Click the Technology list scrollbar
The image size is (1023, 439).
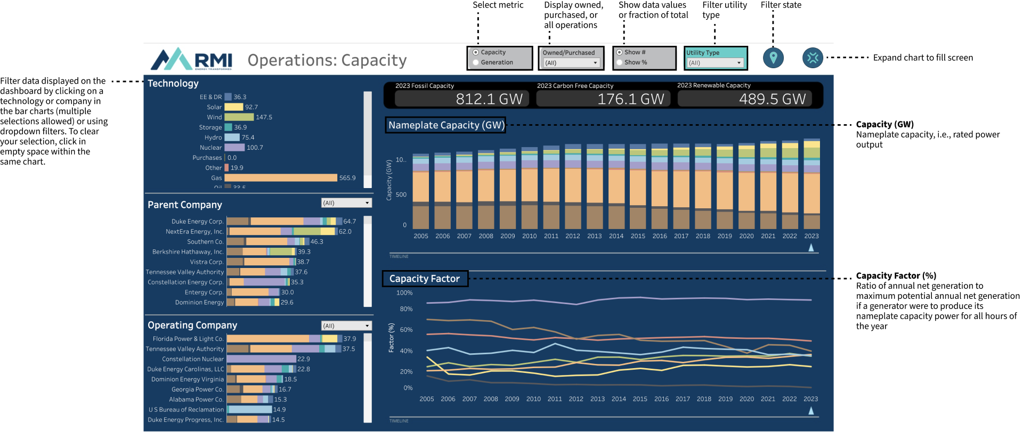click(368, 140)
